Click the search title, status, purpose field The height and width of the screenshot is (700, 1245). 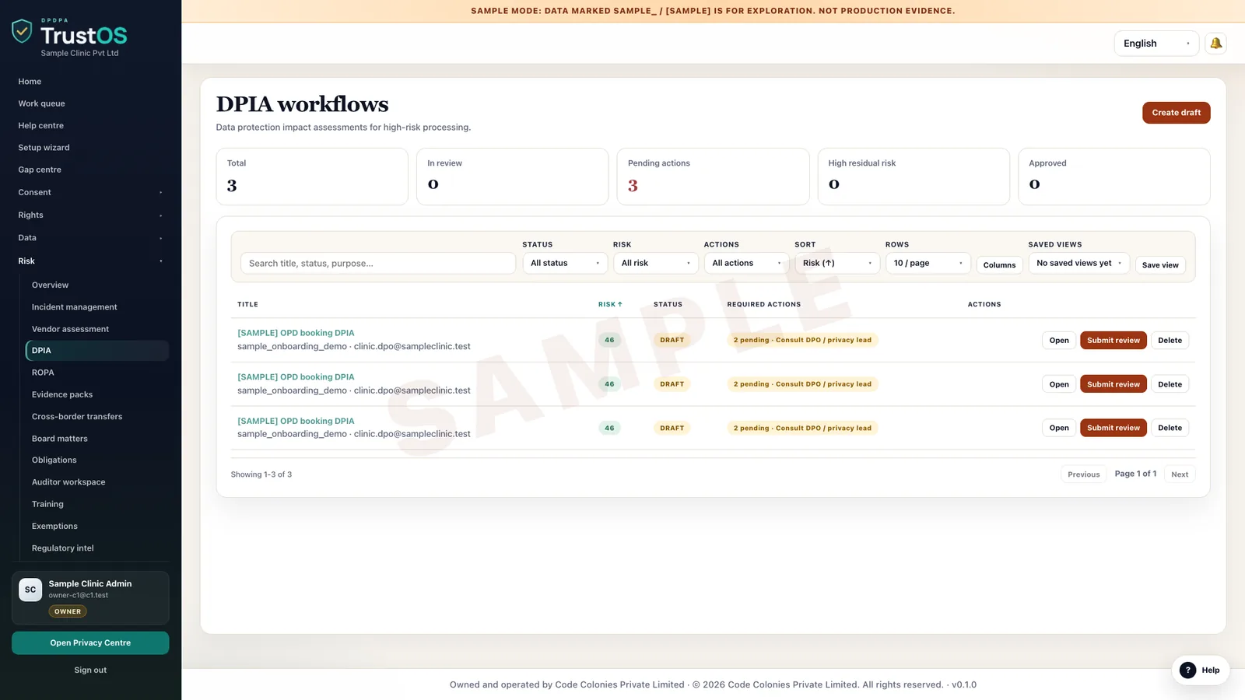click(x=378, y=264)
